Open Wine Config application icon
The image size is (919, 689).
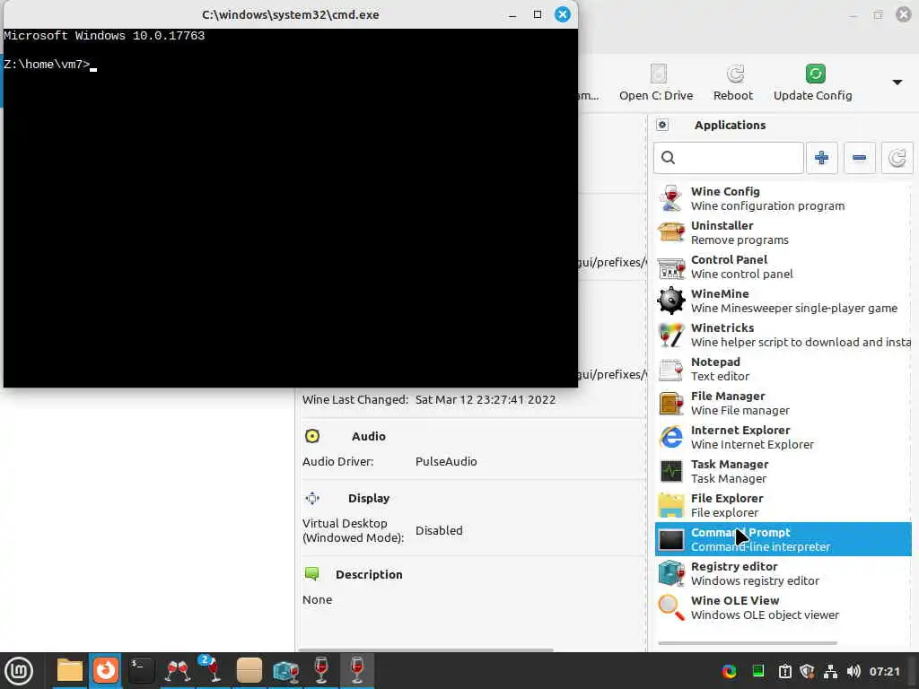[671, 198]
